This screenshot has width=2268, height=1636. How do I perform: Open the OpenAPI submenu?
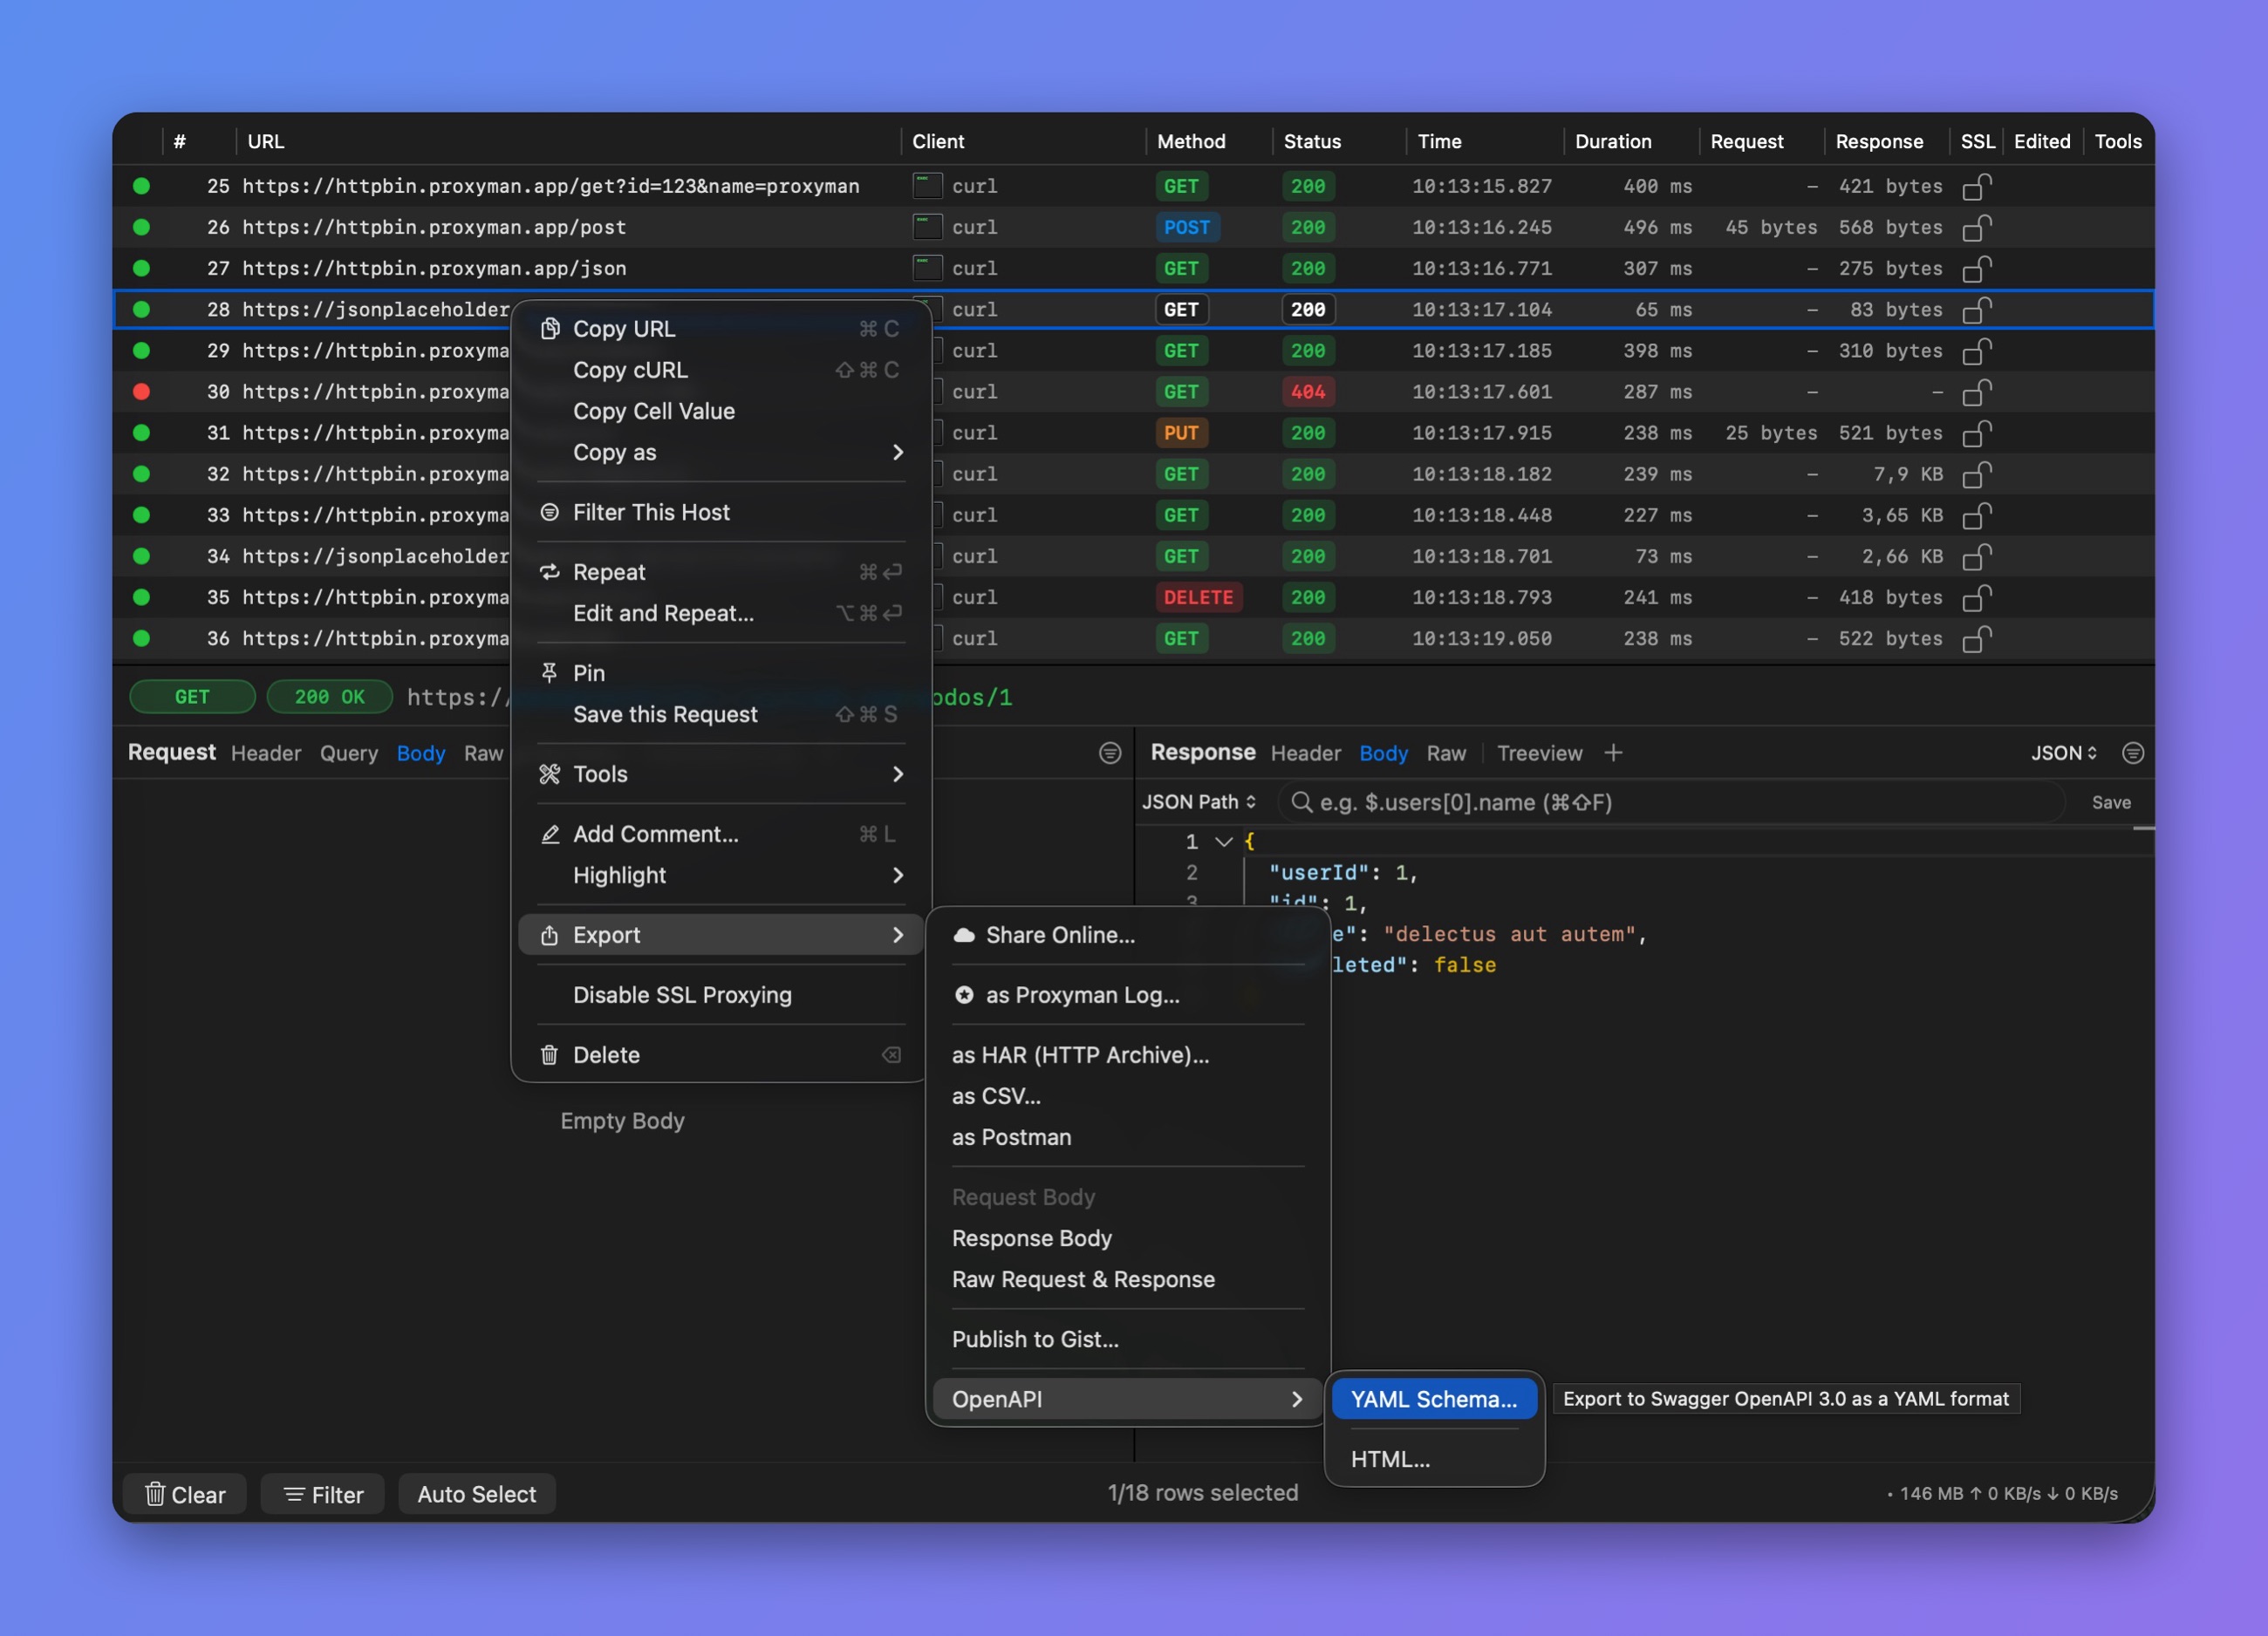coord(1127,1399)
